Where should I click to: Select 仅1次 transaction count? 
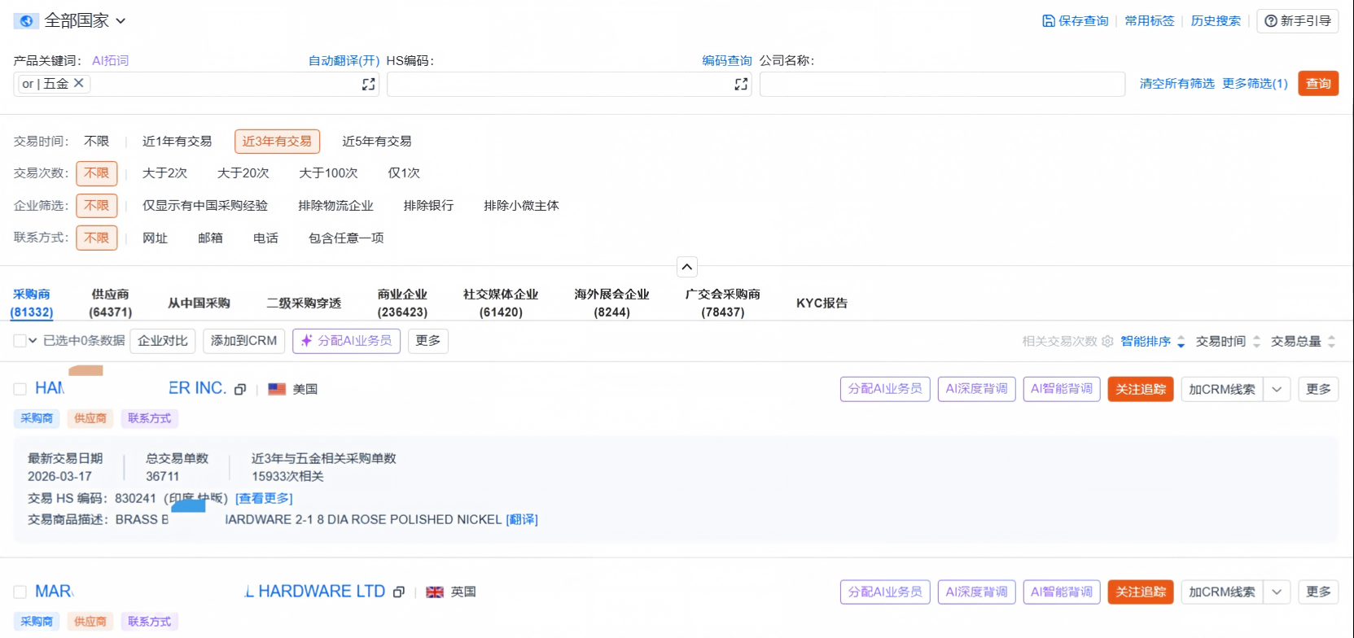(x=404, y=173)
